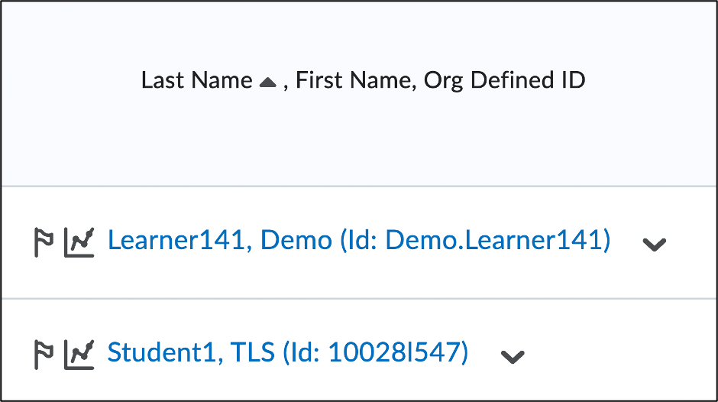Toggle the flag icon for Student1
718x402 pixels.
(43, 354)
